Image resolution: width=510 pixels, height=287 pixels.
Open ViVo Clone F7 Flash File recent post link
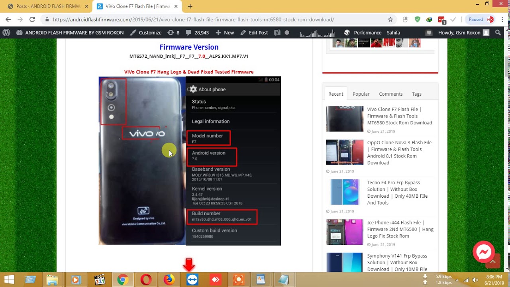(400, 116)
